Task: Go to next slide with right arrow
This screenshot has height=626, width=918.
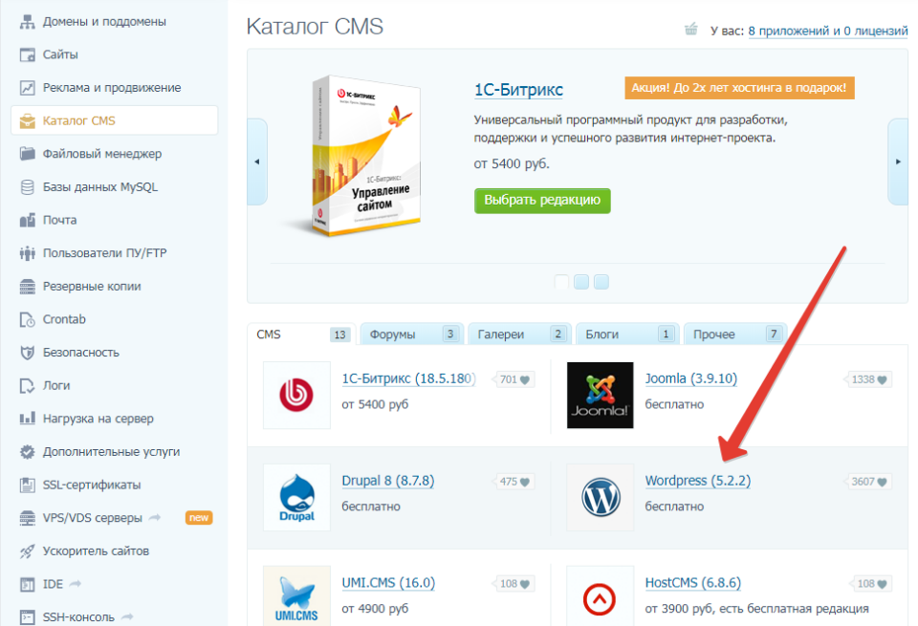Action: click(x=898, y=162)
